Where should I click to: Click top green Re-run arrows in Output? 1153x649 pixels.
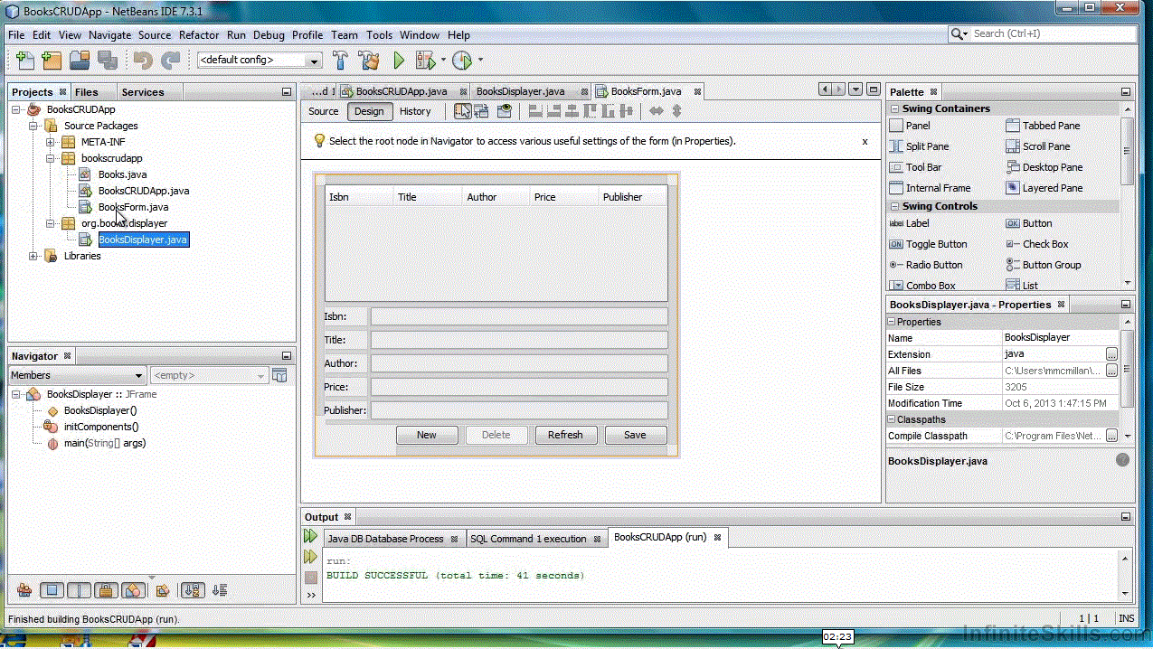coord(310,537)
